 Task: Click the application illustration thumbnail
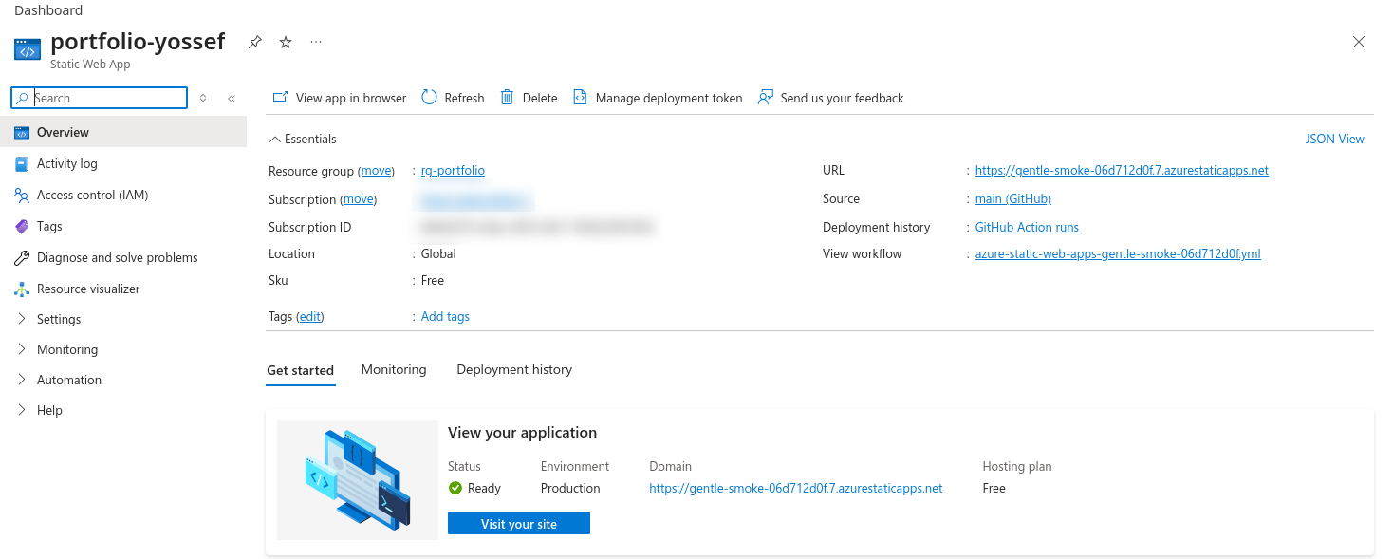coord(358,480)
